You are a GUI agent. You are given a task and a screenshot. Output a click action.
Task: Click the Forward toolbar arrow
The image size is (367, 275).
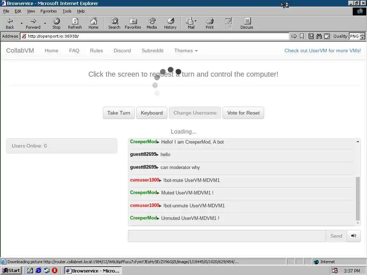[x=33, y=23]
